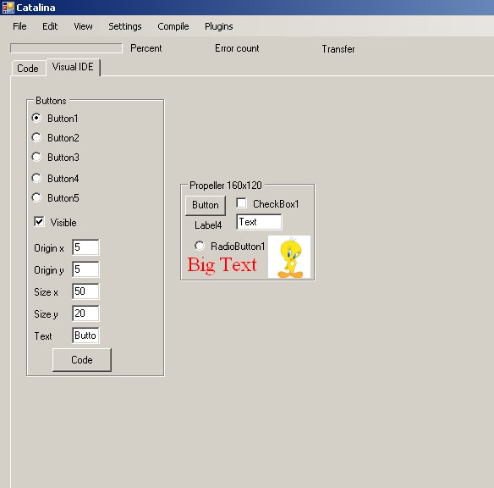Select the Button1 radio option
Screen dimensions: 494x488
pos(36,118)
